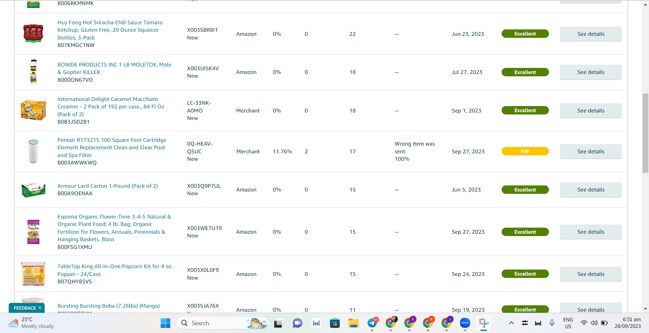Click the International Delight creamer thumbnail
This screenshot has width=649, height=333.
click(x=33, y=110)
